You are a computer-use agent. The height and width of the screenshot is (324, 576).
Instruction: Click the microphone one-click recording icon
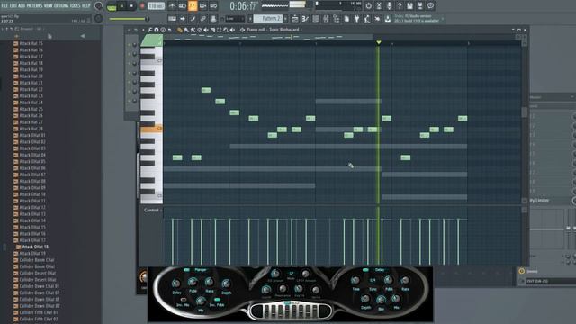coord(389,6)
